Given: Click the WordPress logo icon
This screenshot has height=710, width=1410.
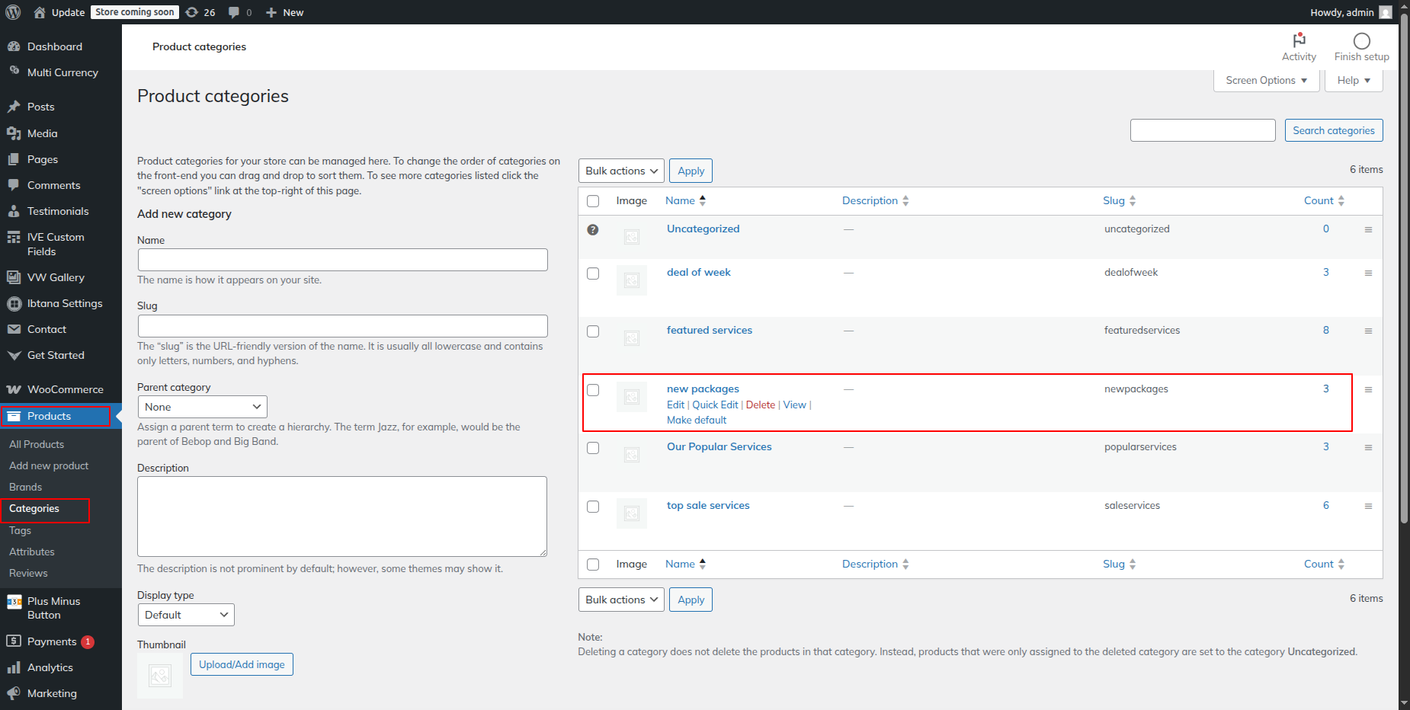Looking at the screenshot, I should point(13,12).
